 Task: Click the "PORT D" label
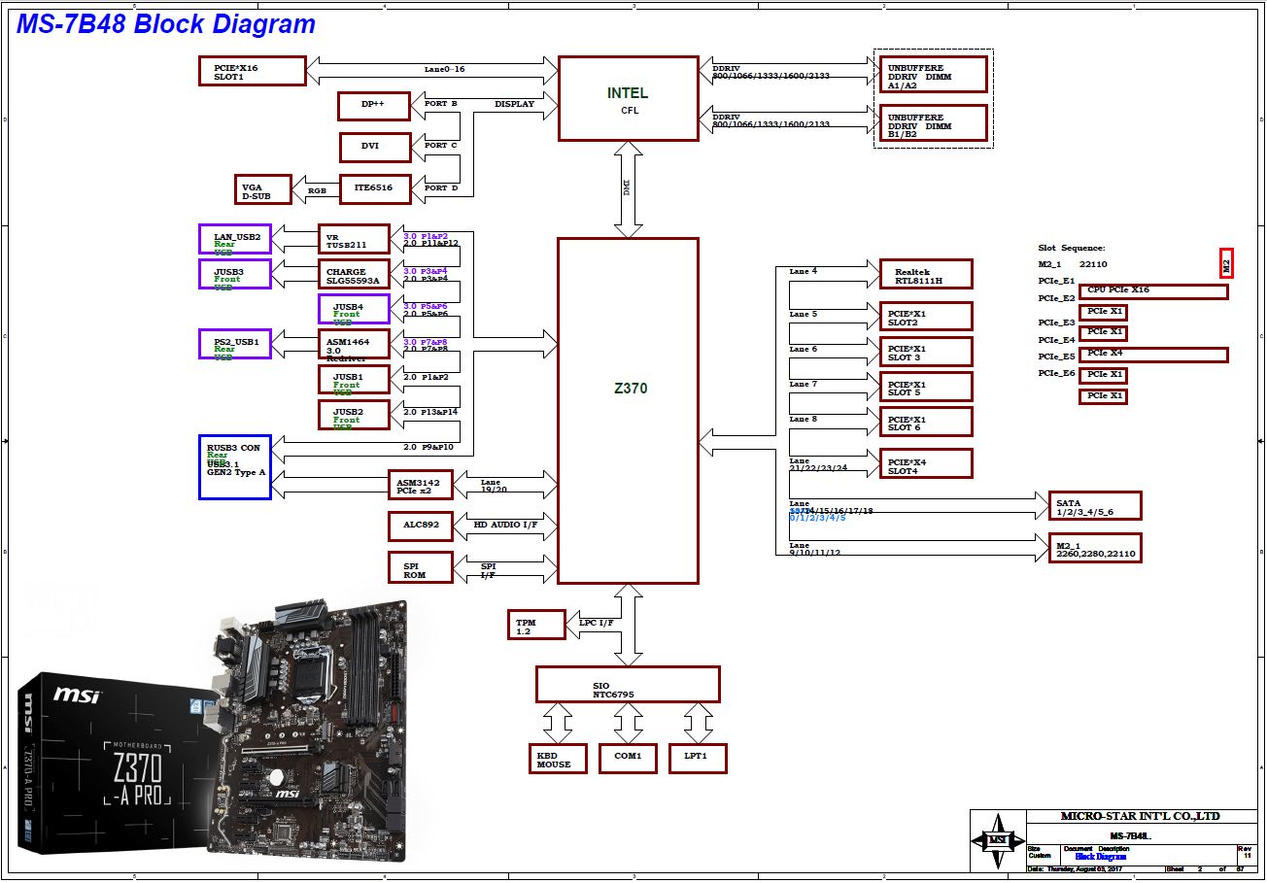pyautogui.click(x=441, y=188)
